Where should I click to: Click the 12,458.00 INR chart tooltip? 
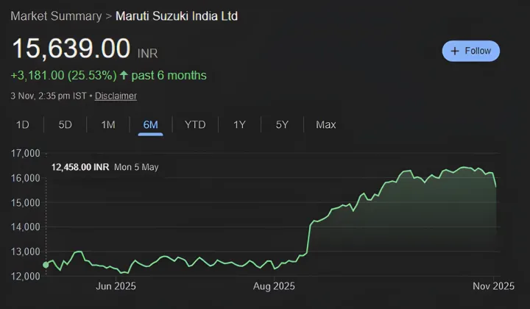(x=80, y=167)
